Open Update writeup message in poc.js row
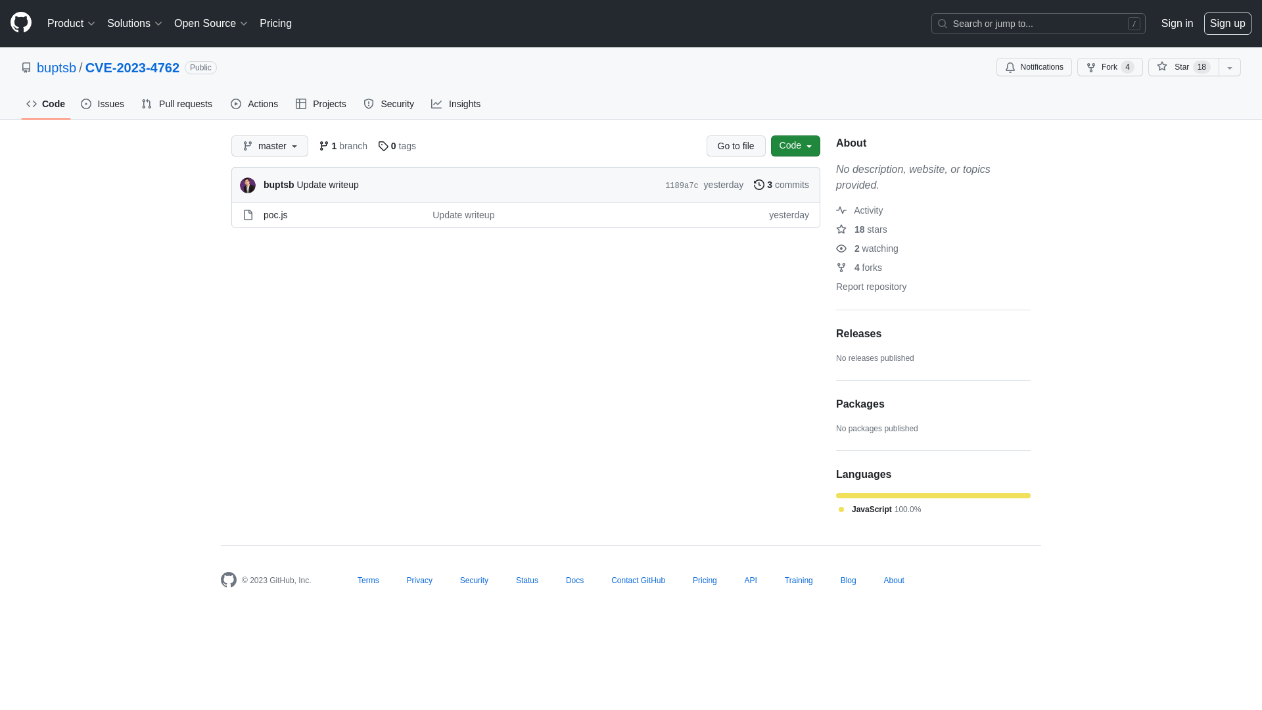The width and height of the screenshot is (1262, 710). tap(463, 215)
